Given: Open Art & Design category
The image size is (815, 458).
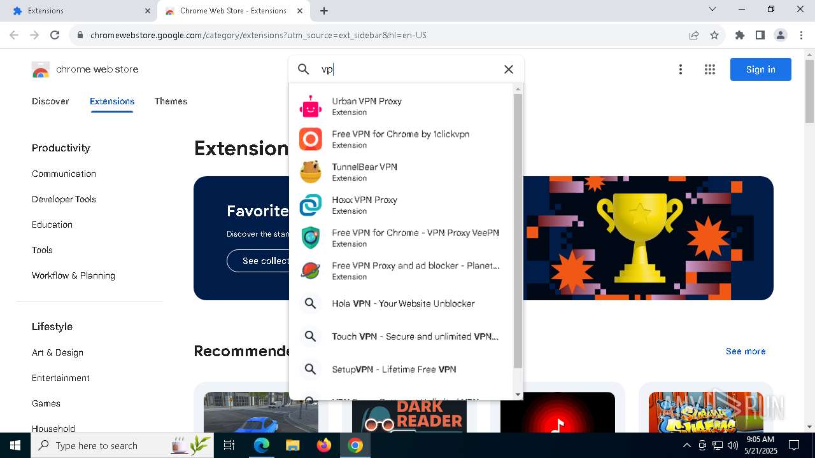Looking at the screenshot, I should 57,352.
